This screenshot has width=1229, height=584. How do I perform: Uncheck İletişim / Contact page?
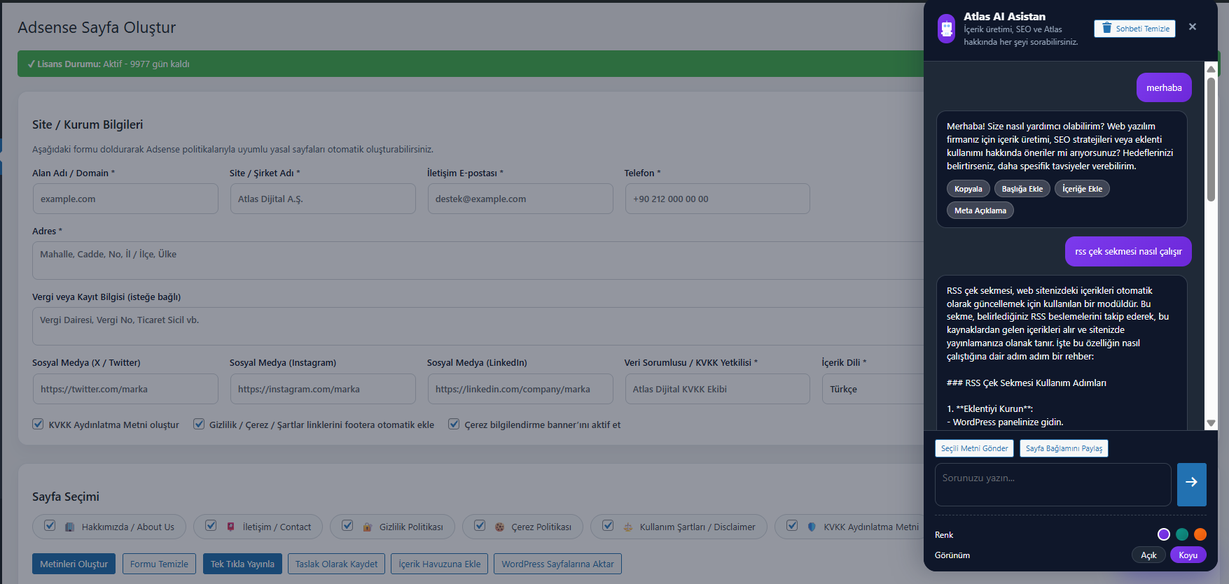(211, 525)
